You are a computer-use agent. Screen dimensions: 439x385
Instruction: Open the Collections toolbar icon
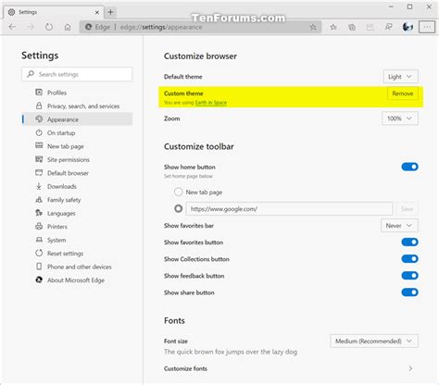[x=352, y=27]
